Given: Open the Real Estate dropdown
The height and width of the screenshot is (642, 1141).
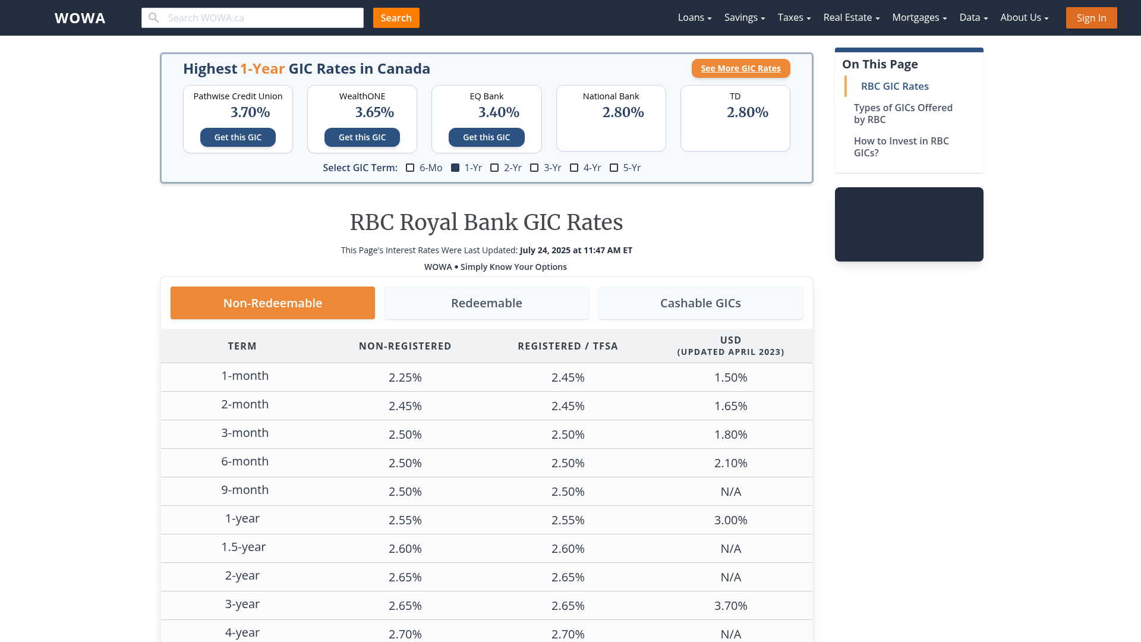Looking at the screenshot, I should [852, 18].
